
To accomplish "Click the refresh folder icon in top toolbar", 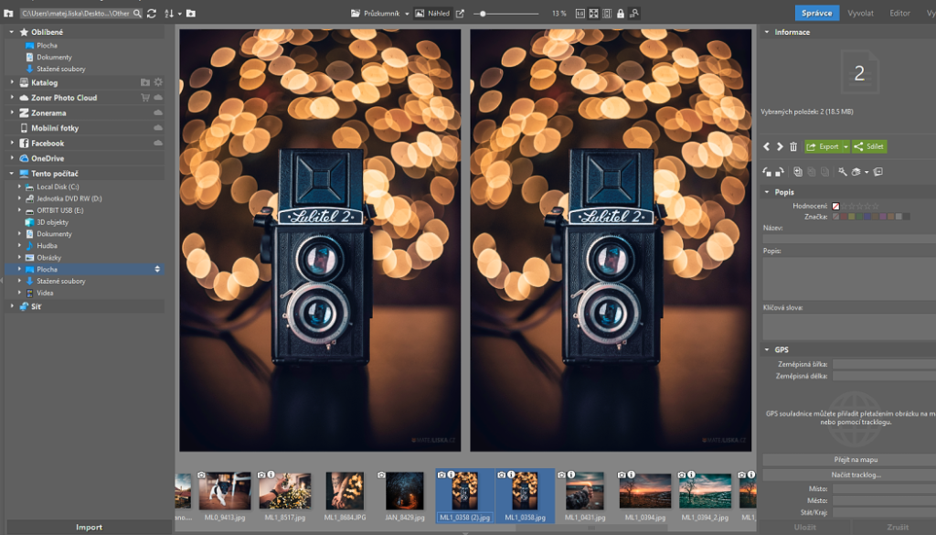I will (x=152, y=13).
